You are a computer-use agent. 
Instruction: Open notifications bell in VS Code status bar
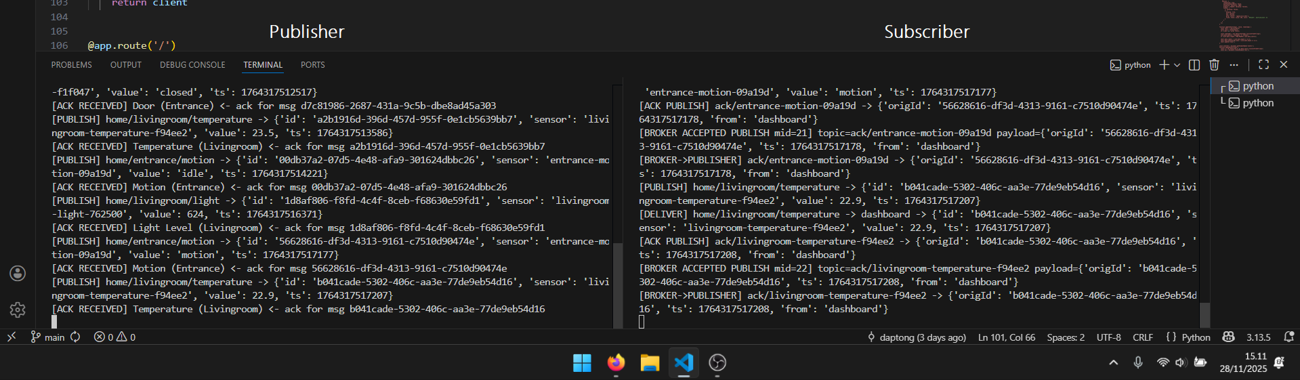click(x=1288, y=337)
